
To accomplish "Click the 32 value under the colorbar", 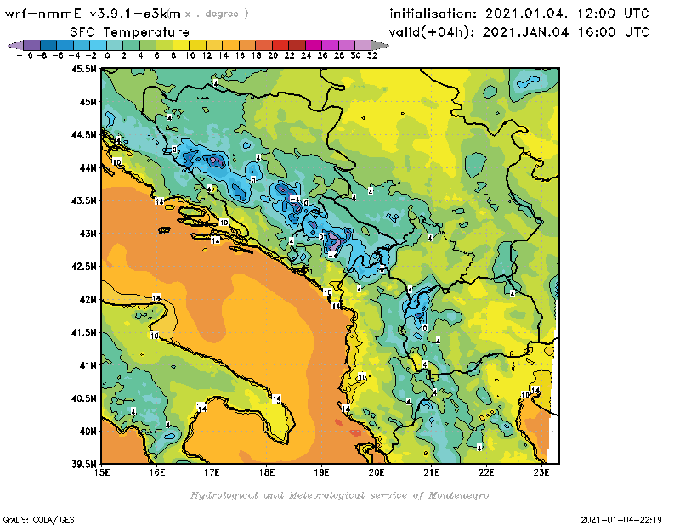I will 372,55.
